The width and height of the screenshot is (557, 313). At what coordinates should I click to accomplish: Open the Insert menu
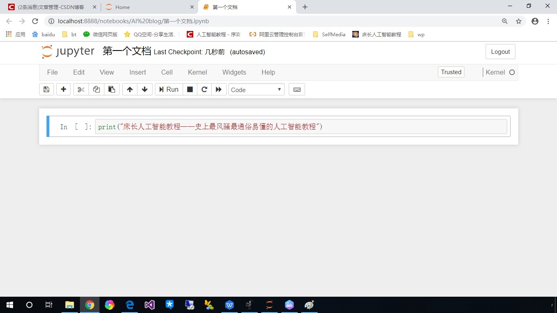tap(137, 72)
